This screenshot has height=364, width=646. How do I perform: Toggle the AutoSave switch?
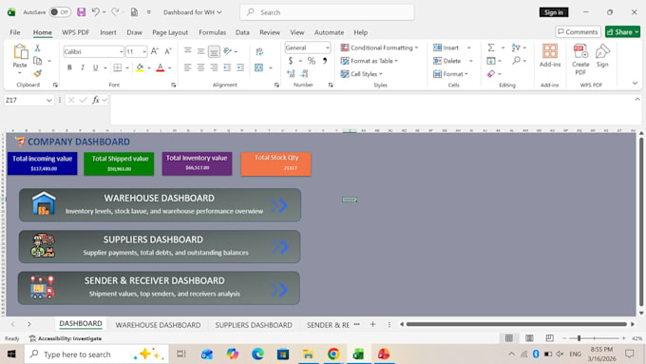[60, 12]
